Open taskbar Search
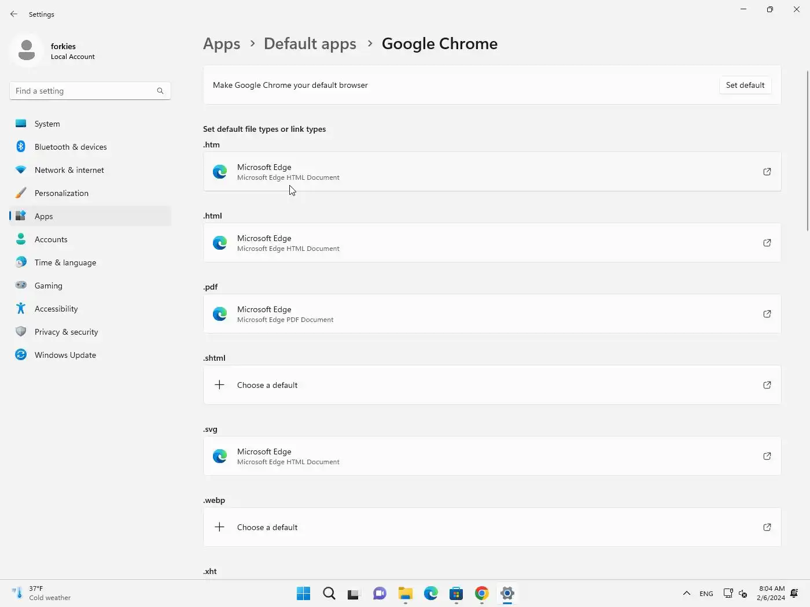 point(329,594)
